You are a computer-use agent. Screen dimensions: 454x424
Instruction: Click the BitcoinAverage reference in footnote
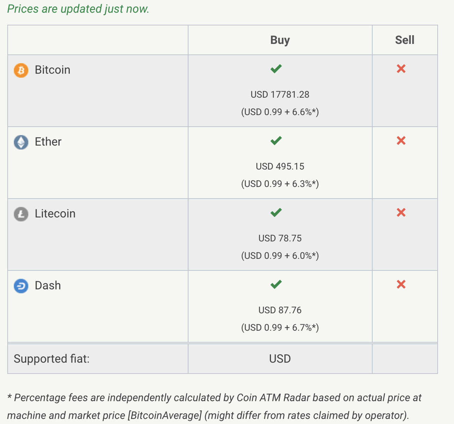165,415
